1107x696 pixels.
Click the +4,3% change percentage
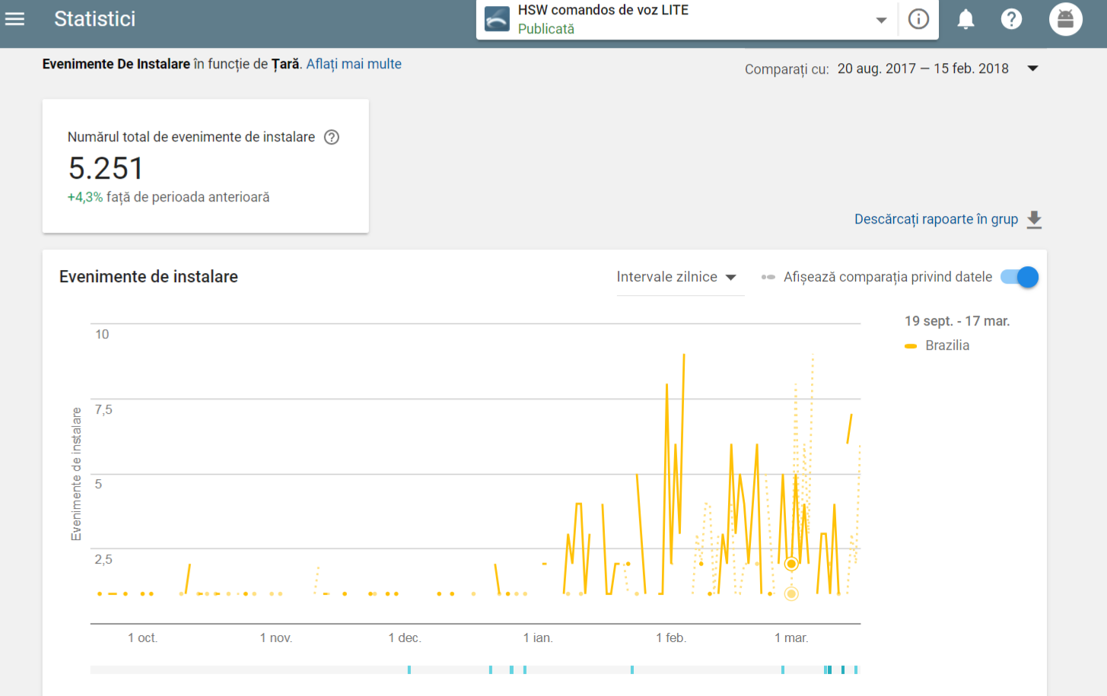point(85,197)
